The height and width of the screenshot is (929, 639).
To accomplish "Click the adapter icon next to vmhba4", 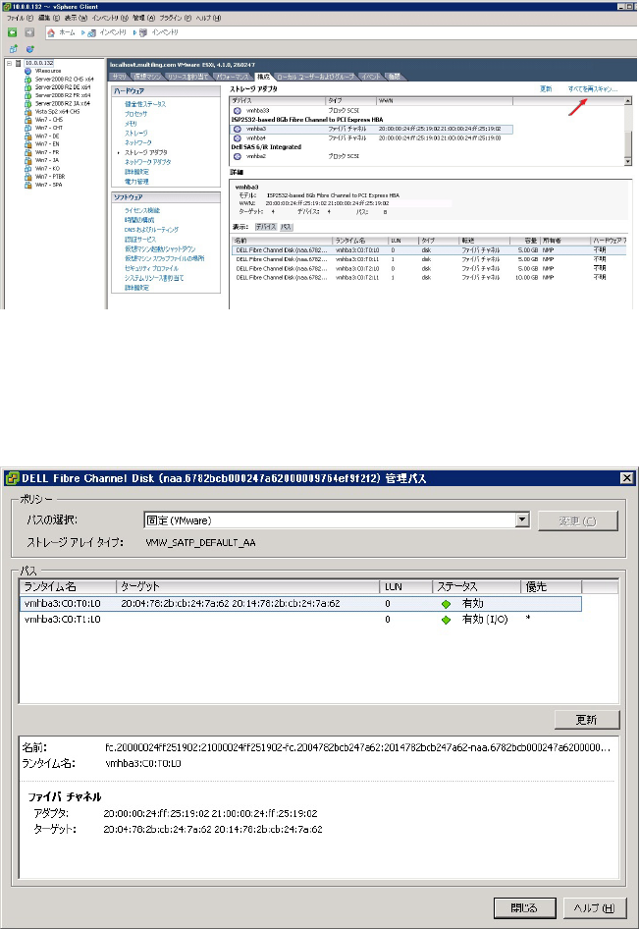I will pos(238,138).
